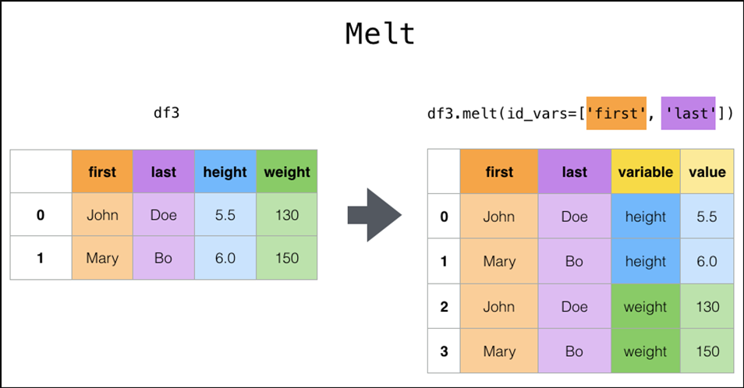Select the purple 'last' highlighted code argument
The width and height of the screenshot is (744, 388).
(x=688, y=113)
